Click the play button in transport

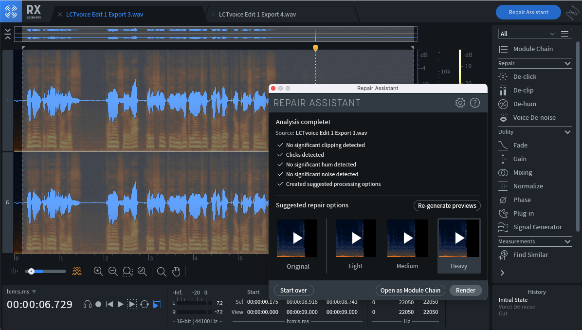121,304
